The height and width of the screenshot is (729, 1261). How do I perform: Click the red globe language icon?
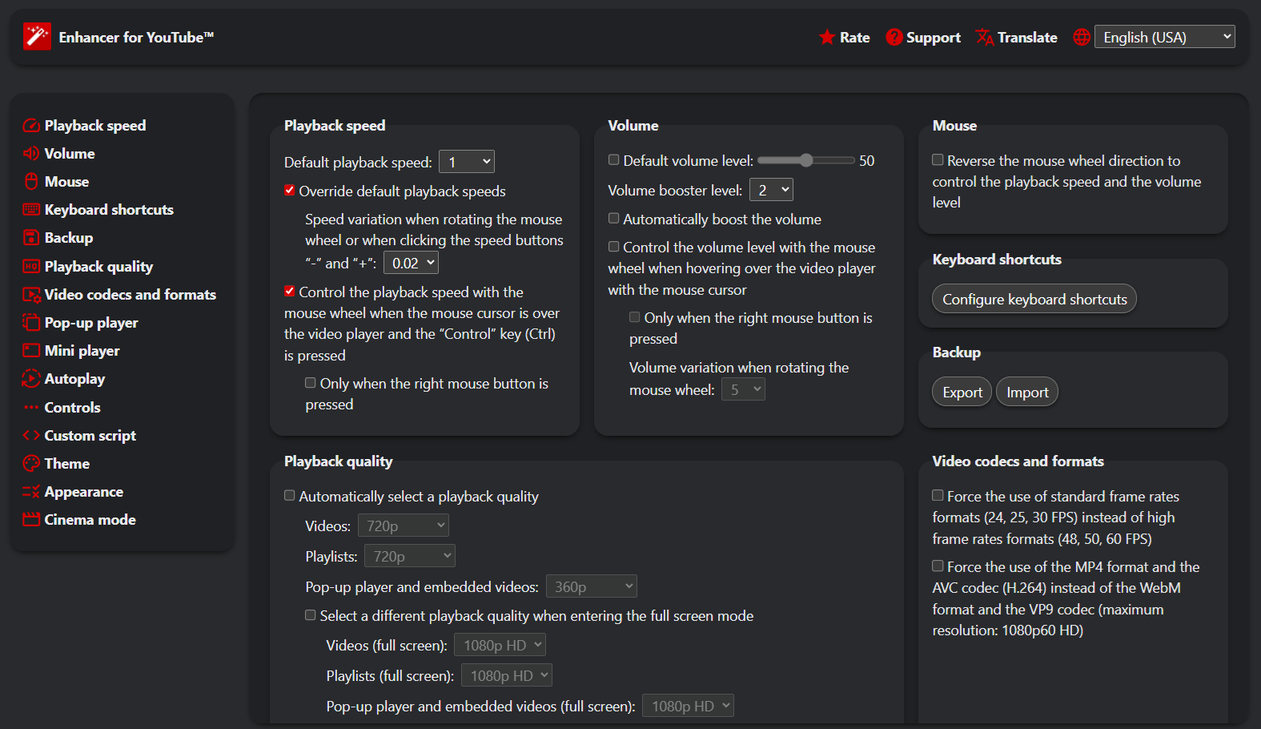click(1082, 38)
